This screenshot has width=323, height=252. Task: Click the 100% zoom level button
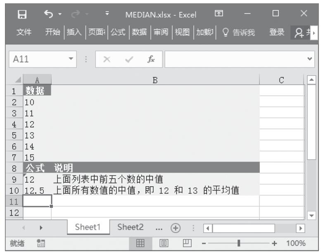coord(297,243)
